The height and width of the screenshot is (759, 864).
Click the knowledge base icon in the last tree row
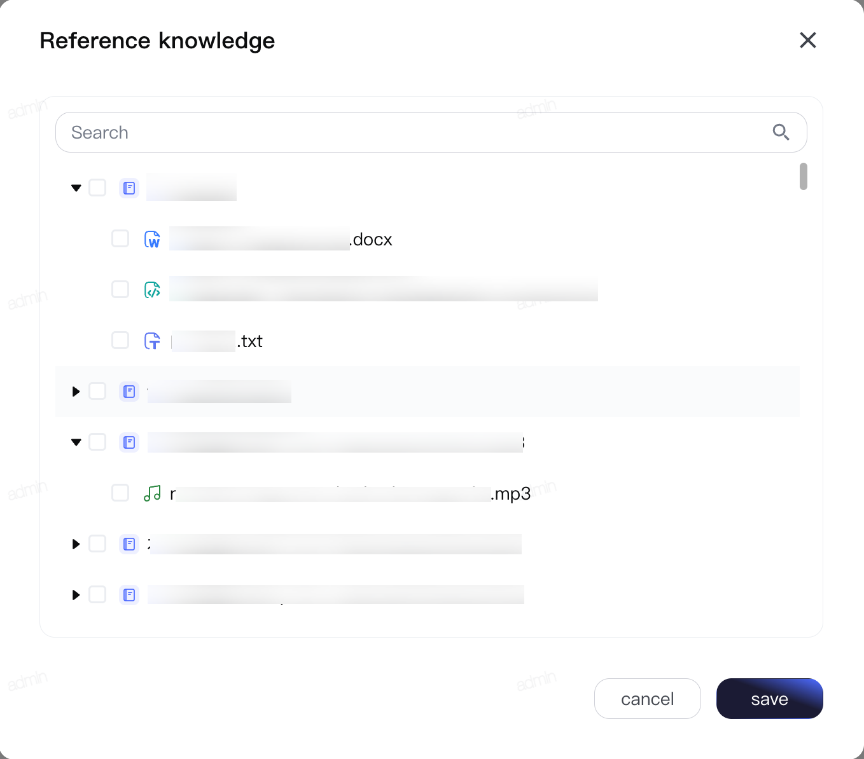point(129,595)
